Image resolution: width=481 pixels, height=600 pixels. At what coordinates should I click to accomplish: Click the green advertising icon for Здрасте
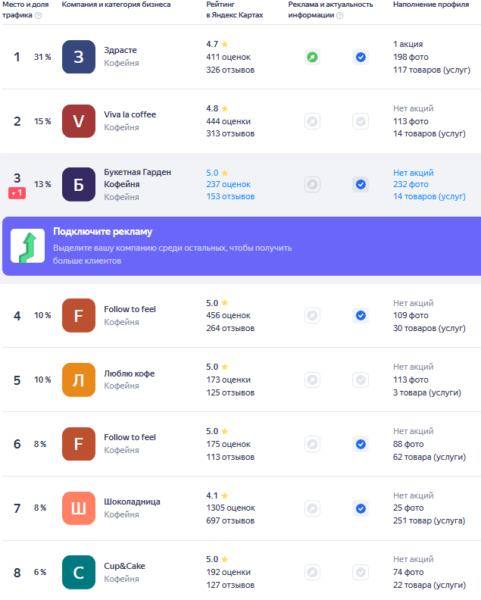tap(312, 57)
